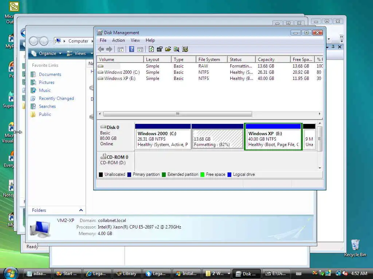The image size is (373, 279).
Task: Switch to the 'Instal...' taskbar button
Action: coord(186,274)
